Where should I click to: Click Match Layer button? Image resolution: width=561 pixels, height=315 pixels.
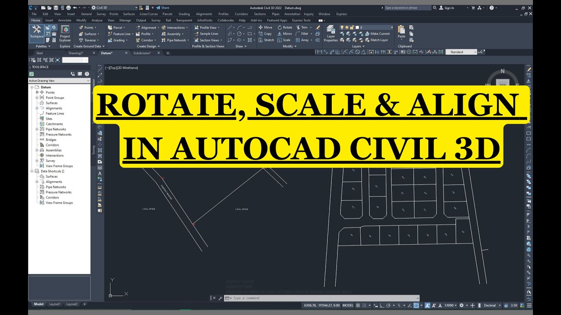click(x=376, y=40)
